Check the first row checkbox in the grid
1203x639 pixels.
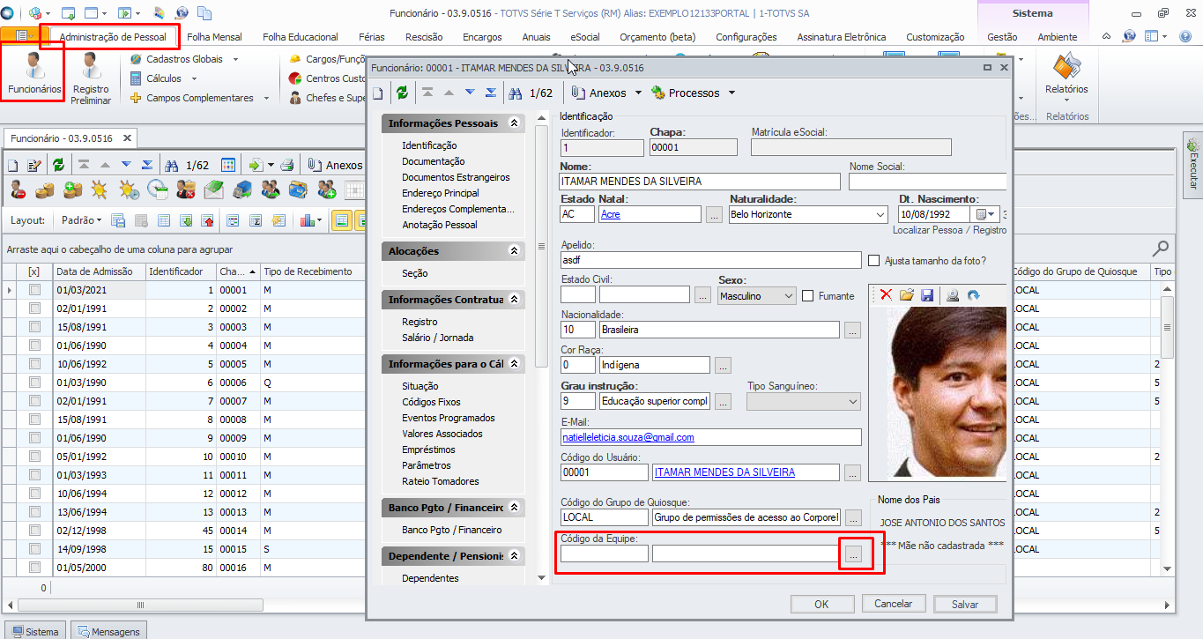tap(34, 289)
